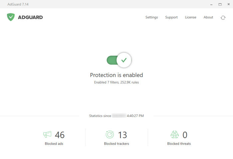Viewport: 233px width, 159px height.
Task: Open the Support menu
Action: click(171, 17)
